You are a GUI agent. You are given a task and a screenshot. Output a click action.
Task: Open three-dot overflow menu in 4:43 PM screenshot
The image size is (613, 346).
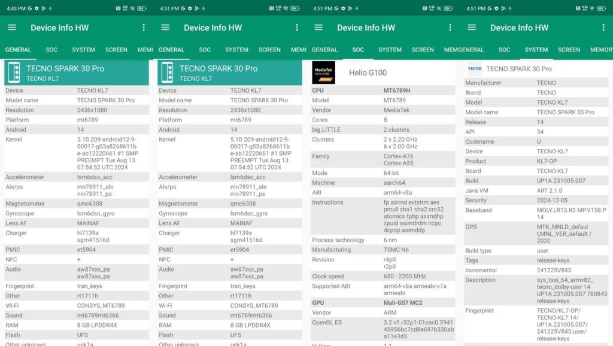tap(144, 28)
